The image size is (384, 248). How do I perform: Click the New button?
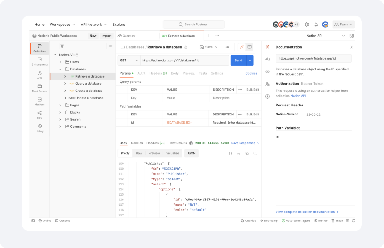click(x=93, y=36)
